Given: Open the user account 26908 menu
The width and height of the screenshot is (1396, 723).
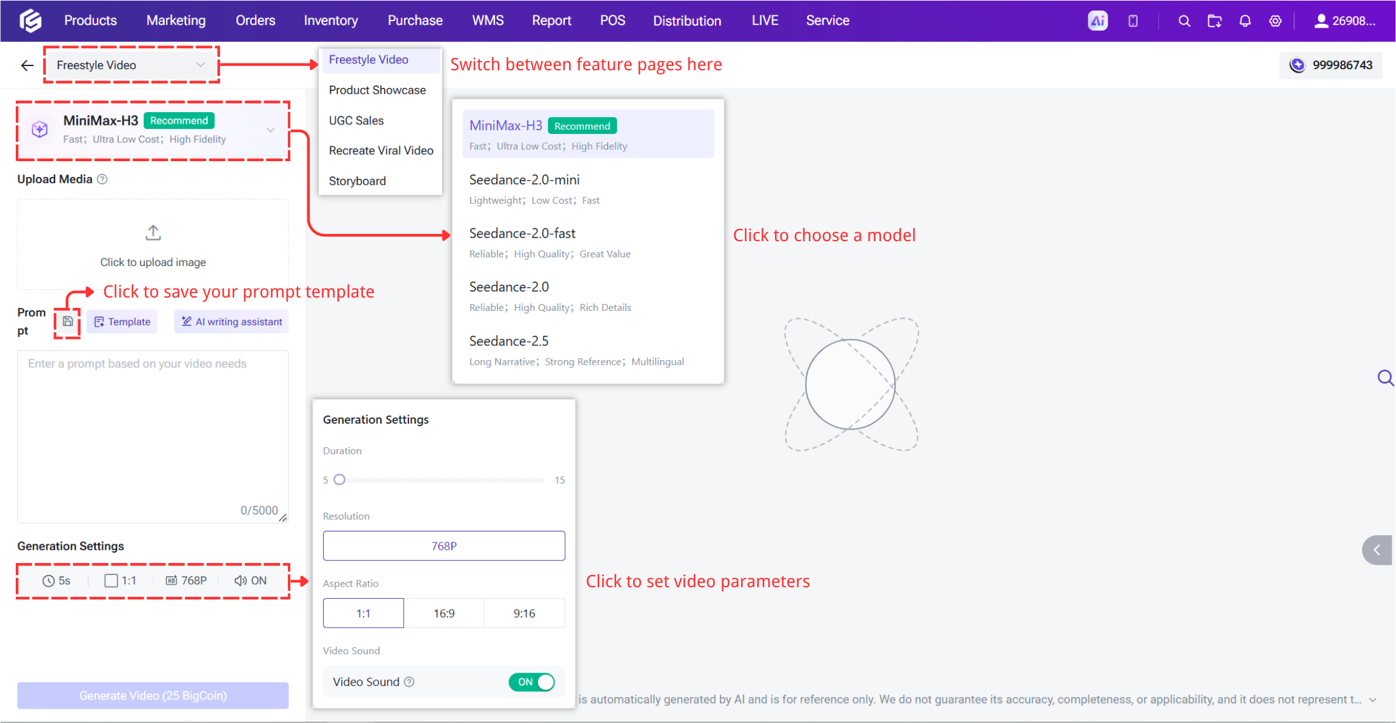Looking at the screenshot, I should click(1344, 21).
